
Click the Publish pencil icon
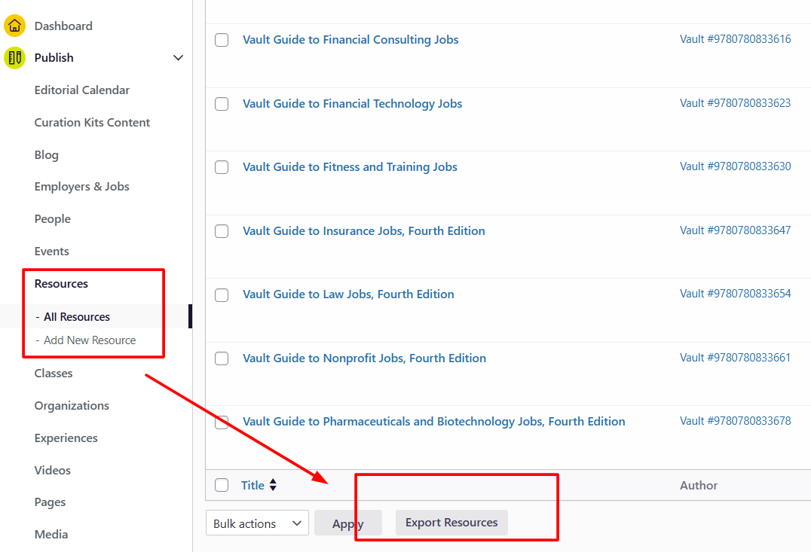tap(14, 57)
